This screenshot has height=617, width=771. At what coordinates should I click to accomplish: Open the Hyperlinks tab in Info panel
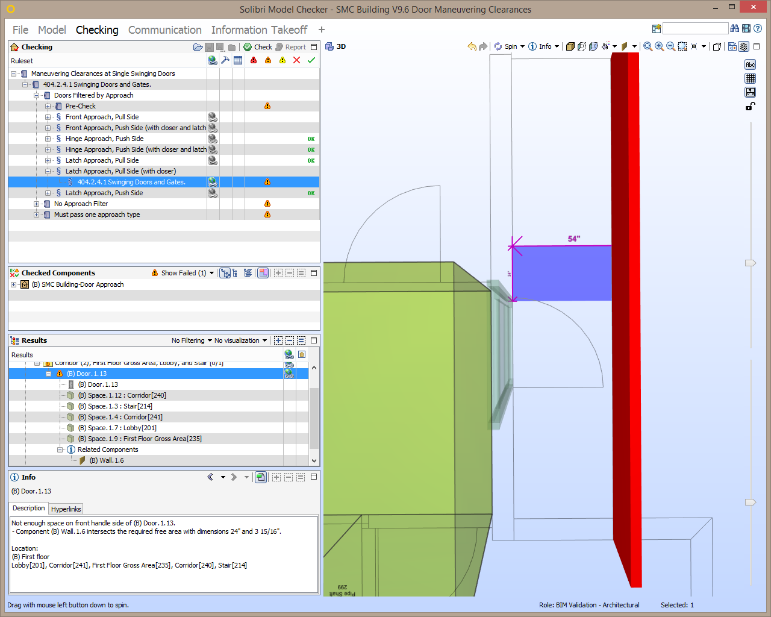(x=66, y=509)
